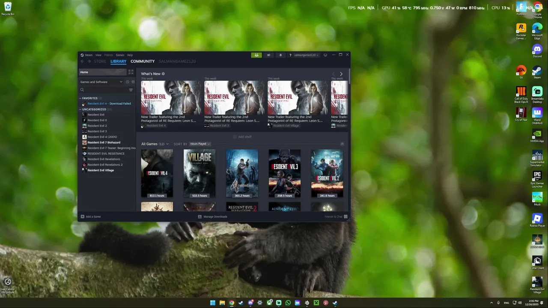Collapse the FAVORITES category
The image size is (548, 308).
click(x=80, y=98)
